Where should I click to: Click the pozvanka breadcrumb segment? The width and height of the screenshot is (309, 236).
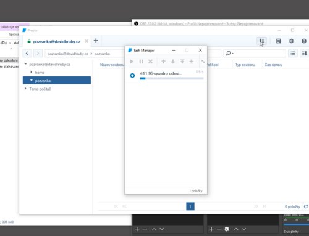pos(102,54)
